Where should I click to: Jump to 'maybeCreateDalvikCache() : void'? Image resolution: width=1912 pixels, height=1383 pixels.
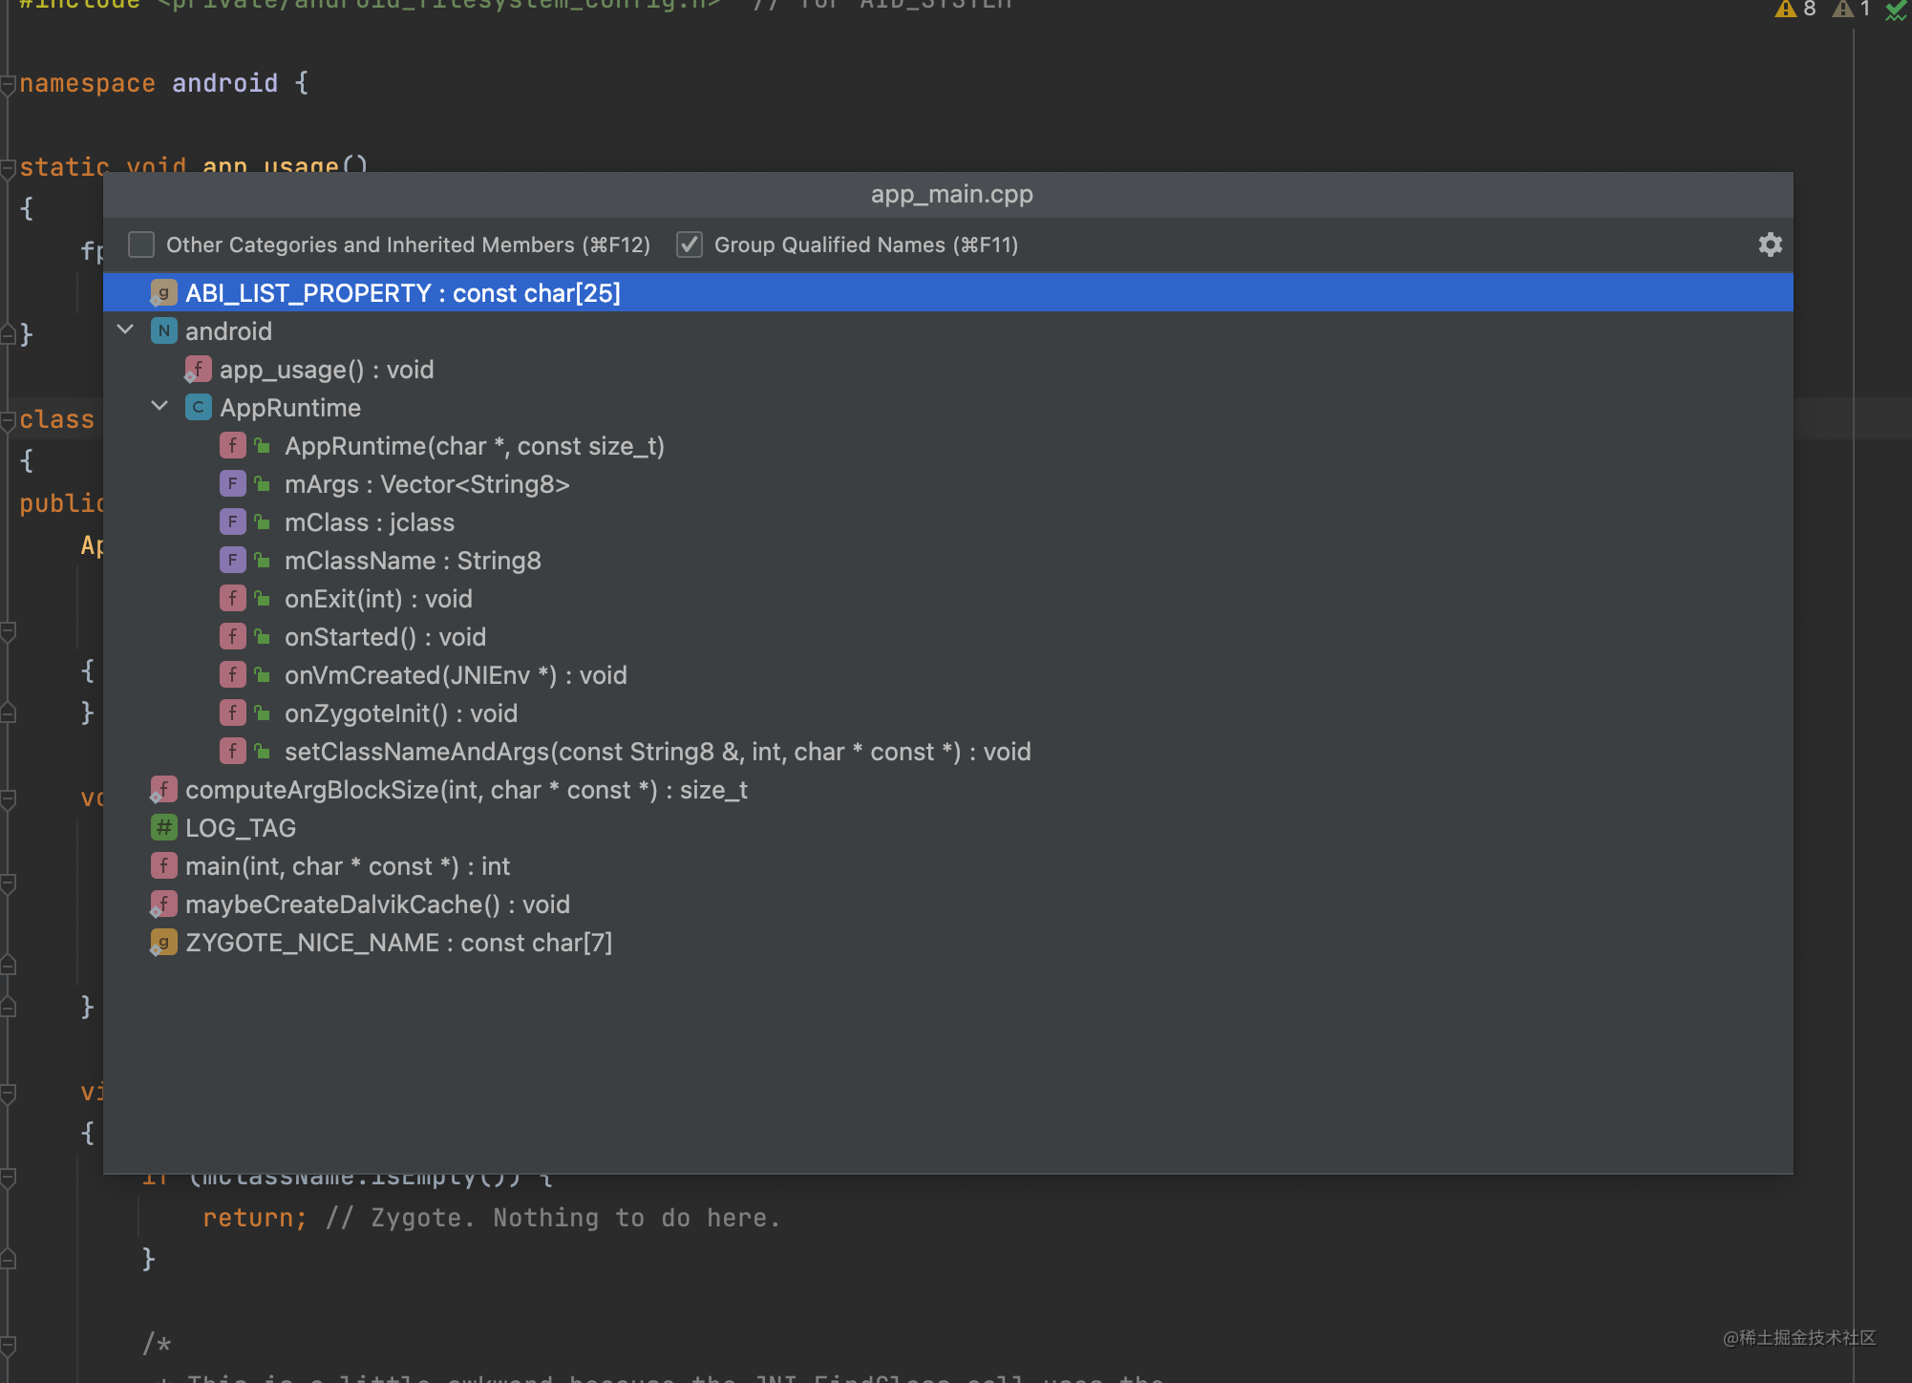(947, 904)
